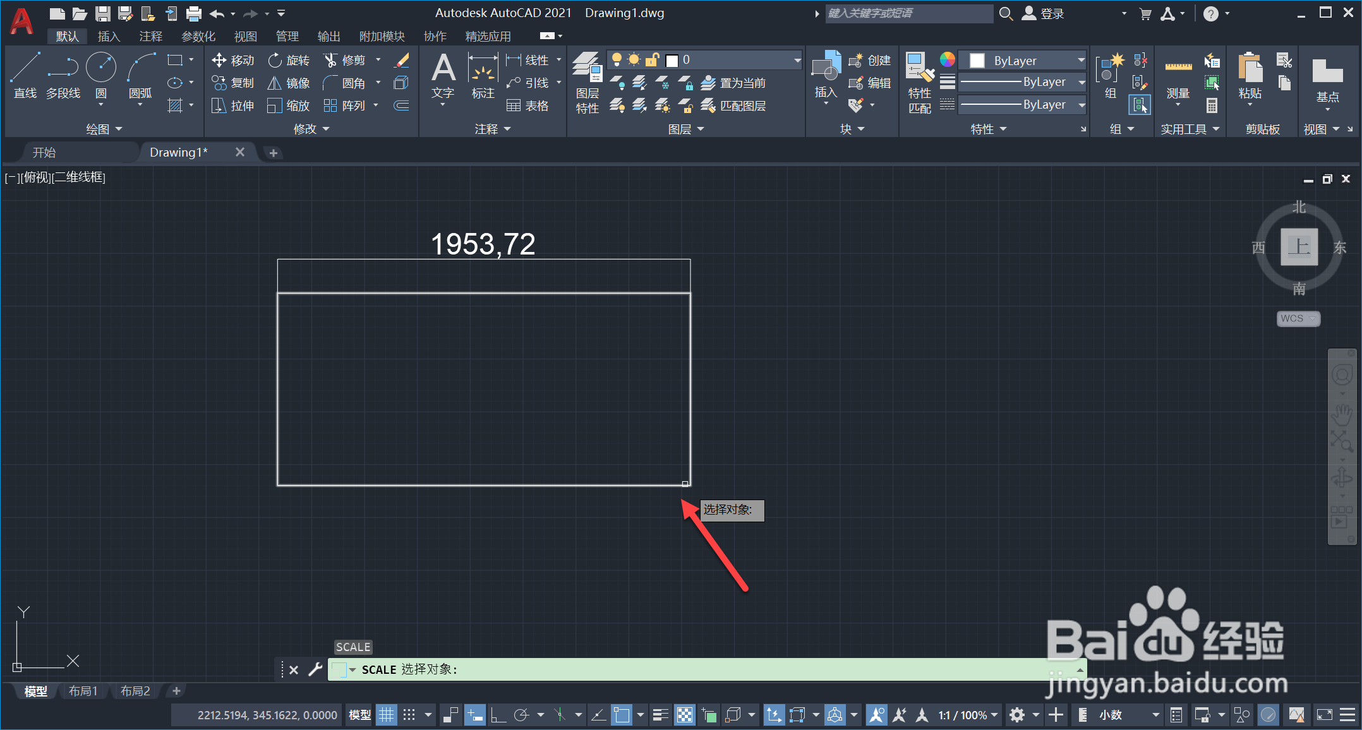Toggle drawing grid display in status bar
1362x730 pixels.
click(x=386, y=715)
